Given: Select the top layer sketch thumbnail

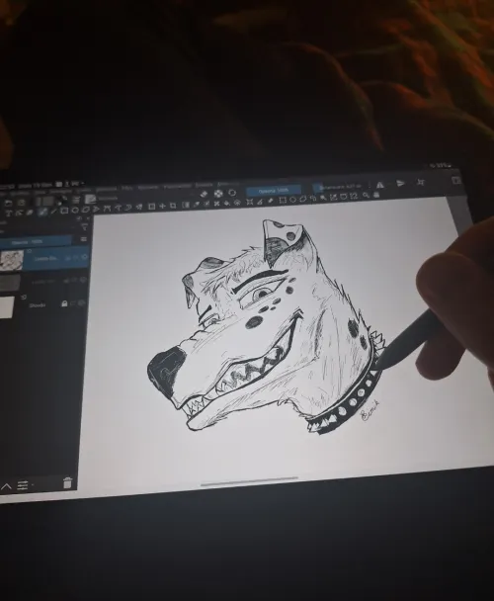Looking at the screenshot, I should pyautogui.click(x=11, y=261).
